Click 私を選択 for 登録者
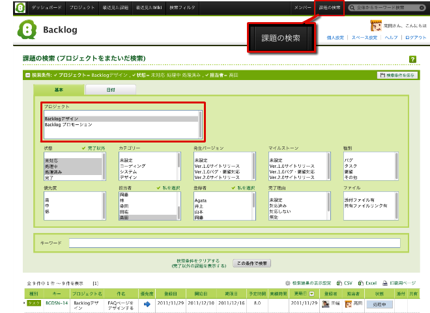Image resolution: width=430 pixels, height=313 pixels. pos(243,188)
